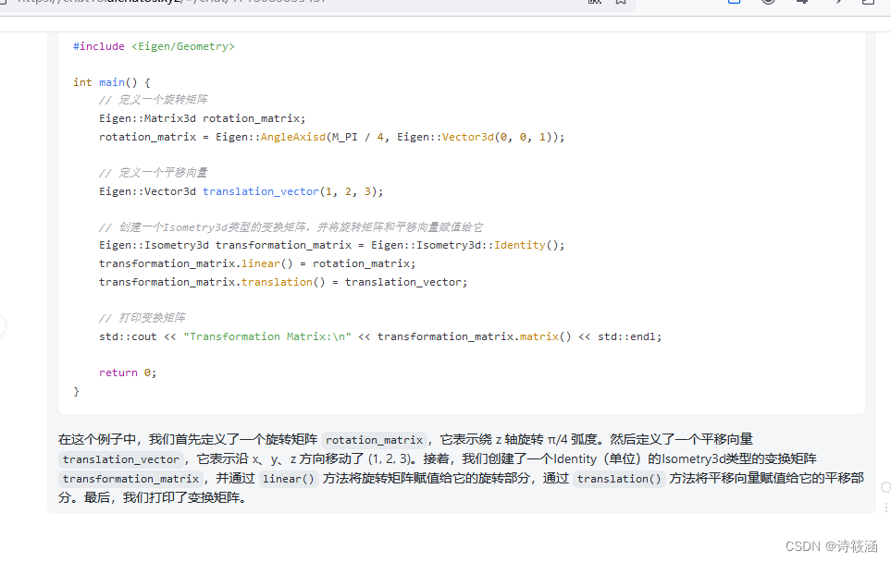Open the three-dot options menu beside the message

[885, 507]
